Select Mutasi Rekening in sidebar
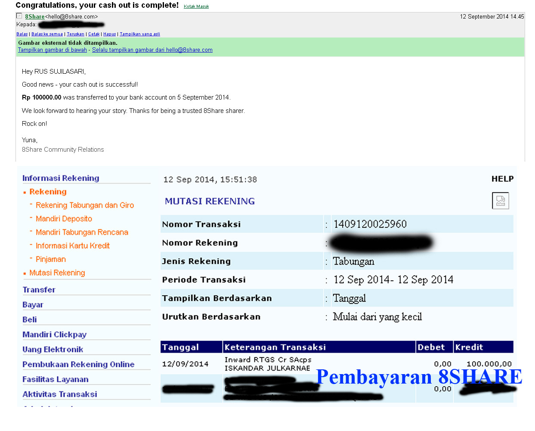Image resolution: width=535 pixels, height=431 pixels. click(57, 273)
